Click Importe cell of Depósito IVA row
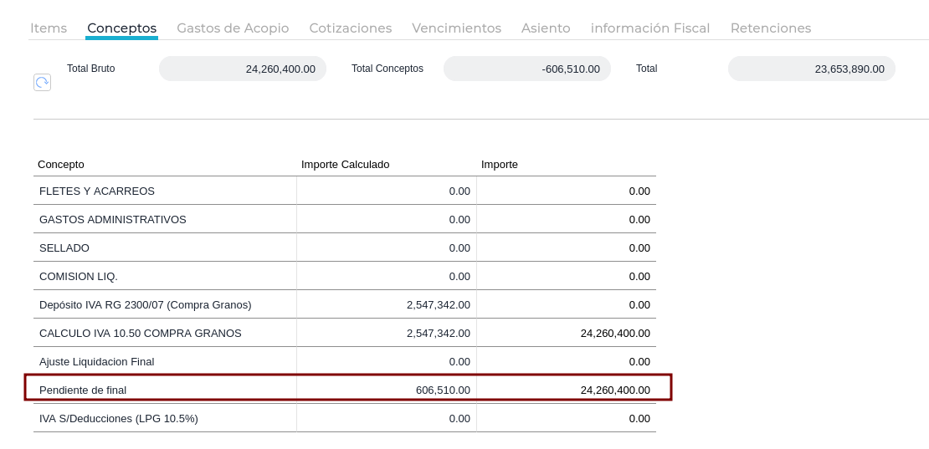The height and width of the screenshot is (449, 929). point(567,304)
